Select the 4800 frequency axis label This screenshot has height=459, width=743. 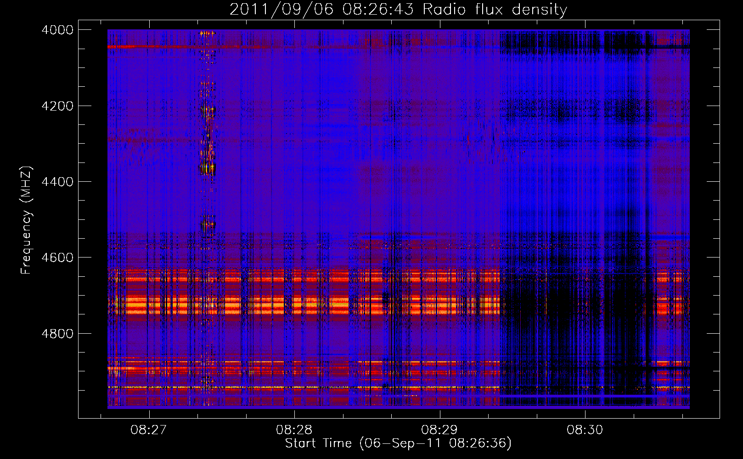[x=57, y=334]
